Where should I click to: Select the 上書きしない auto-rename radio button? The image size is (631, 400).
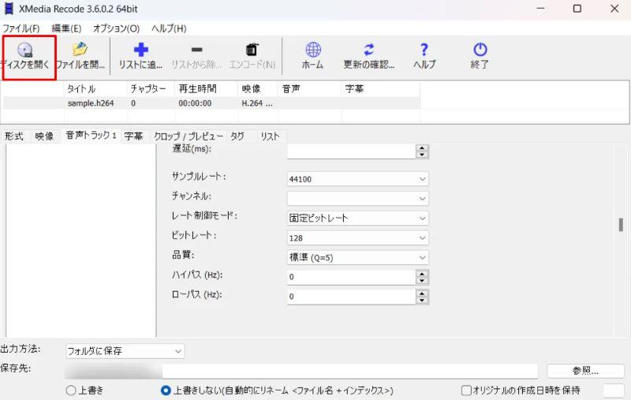tap(166, 391)
